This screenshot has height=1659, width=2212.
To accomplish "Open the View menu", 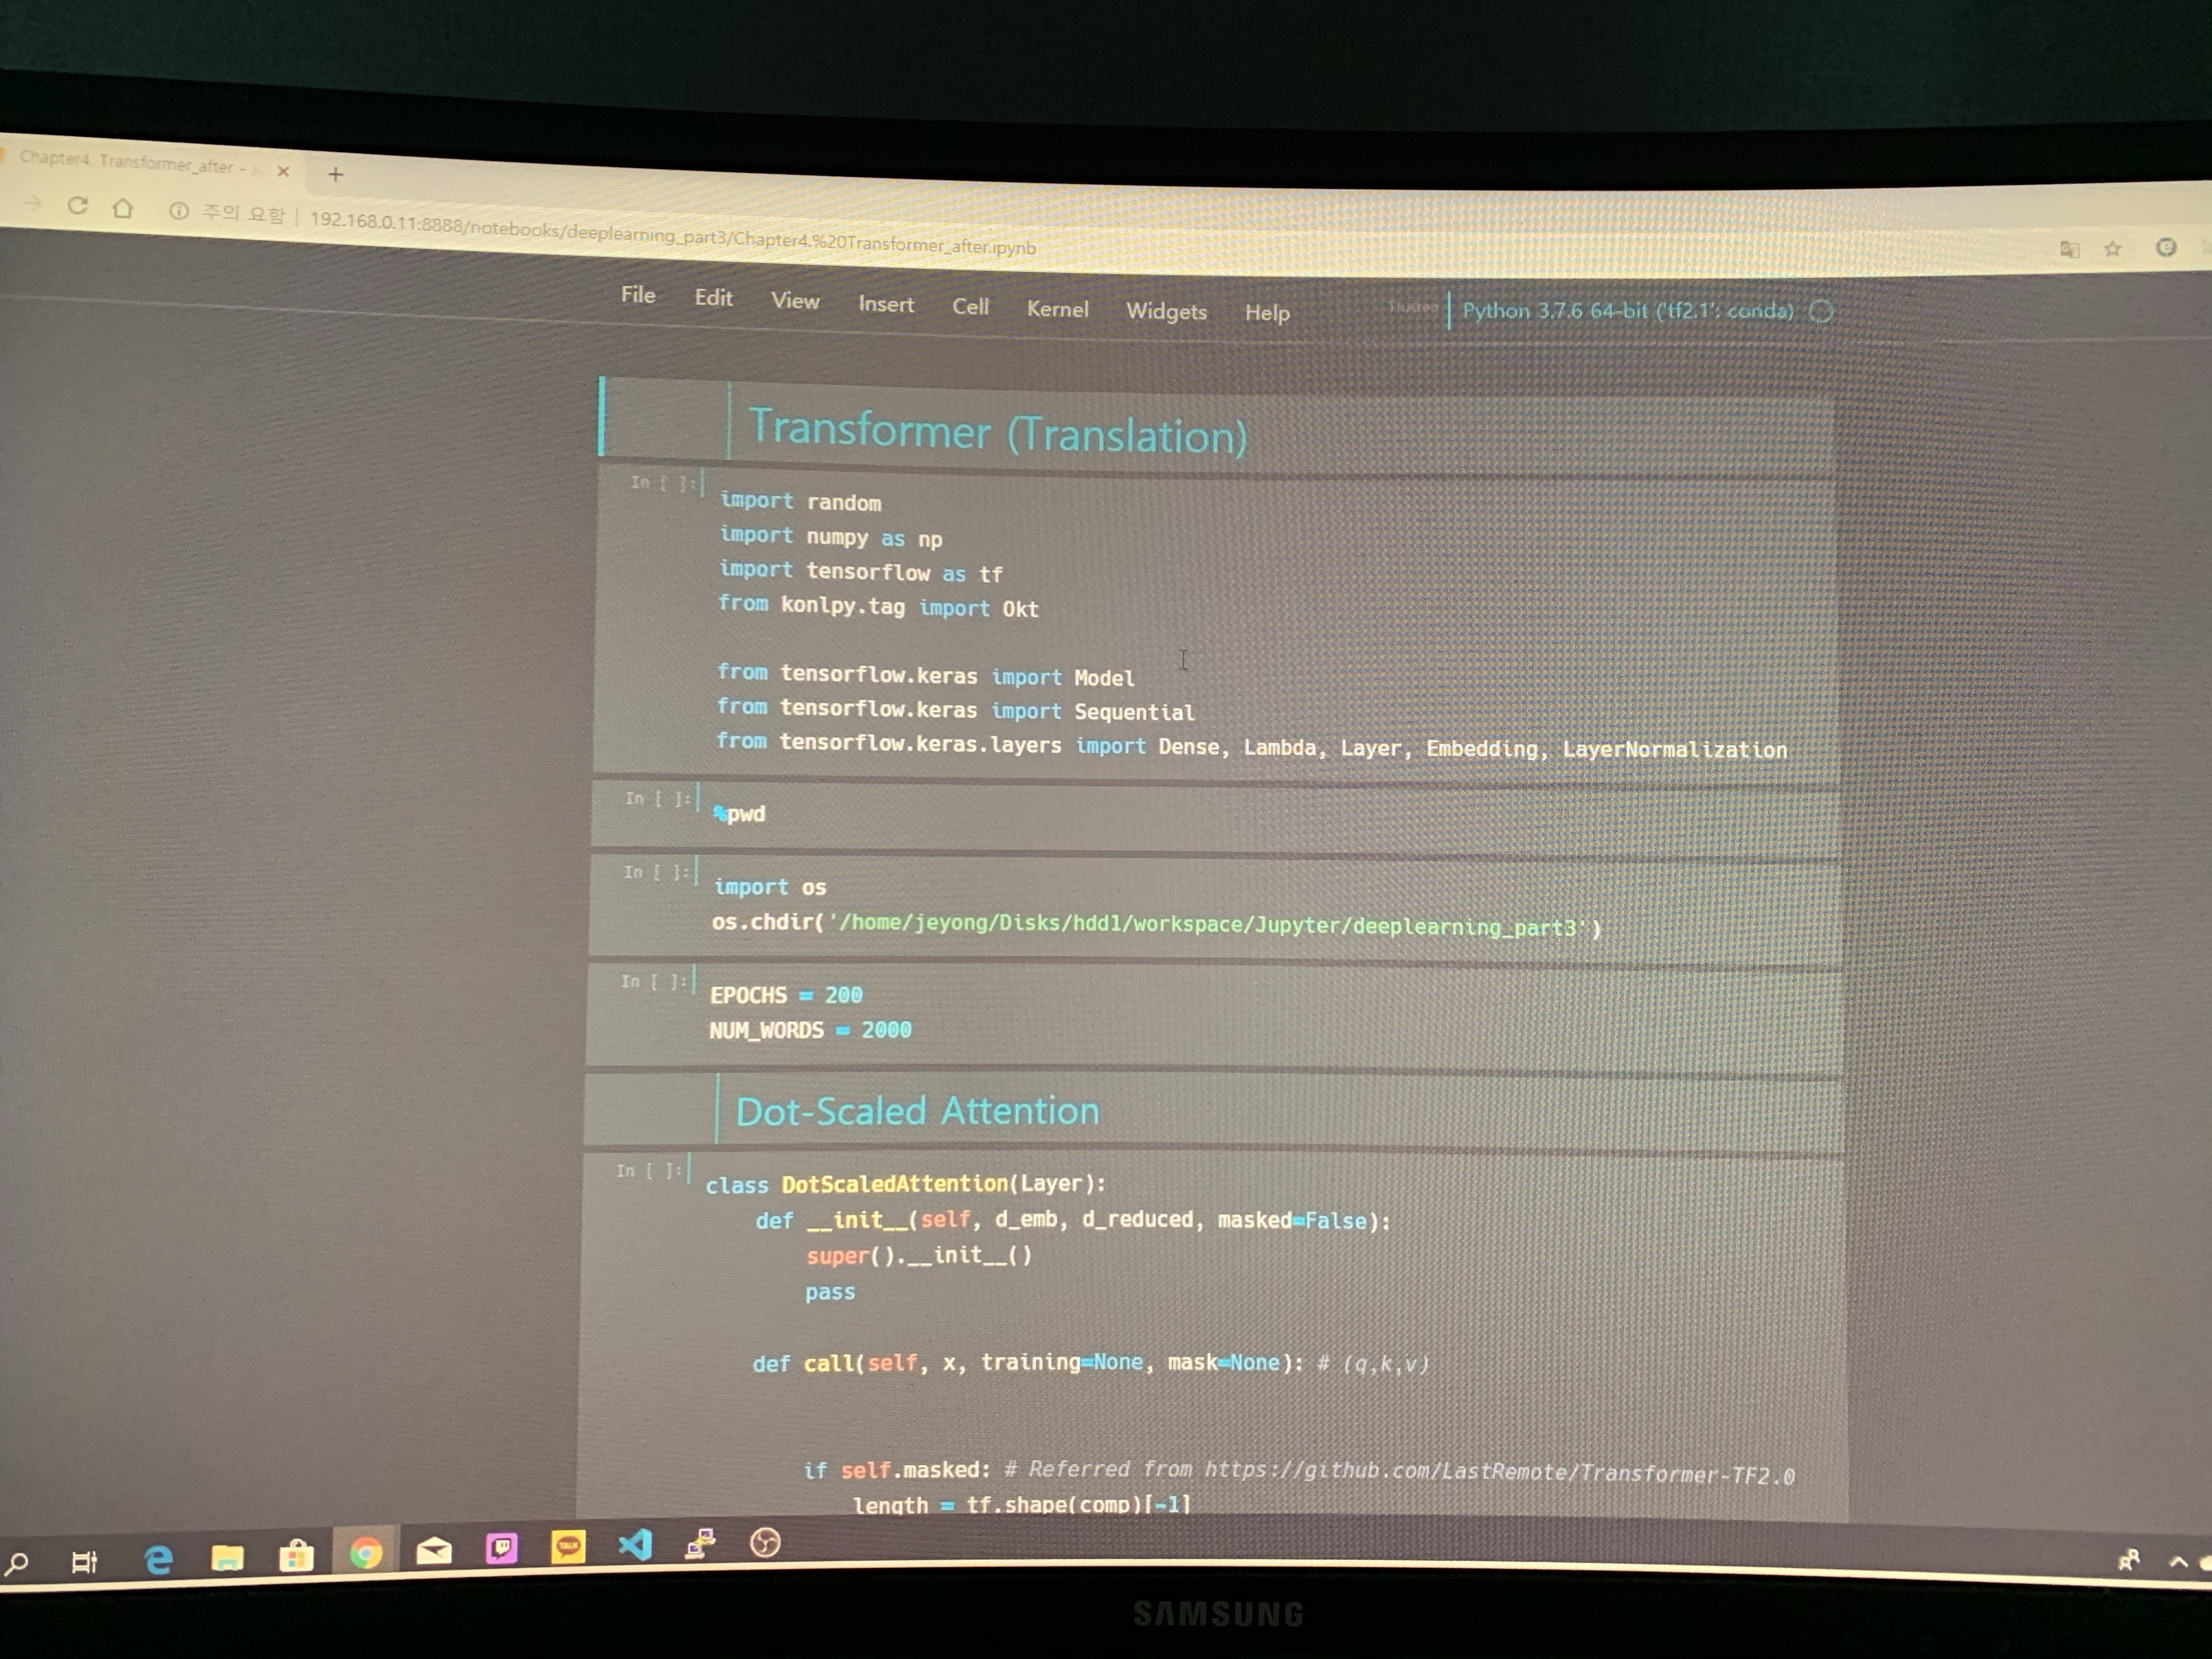I will [x=795, y=301].
